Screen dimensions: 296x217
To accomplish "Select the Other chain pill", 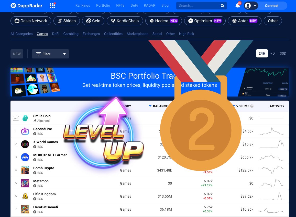I will [x=273, y=21].
